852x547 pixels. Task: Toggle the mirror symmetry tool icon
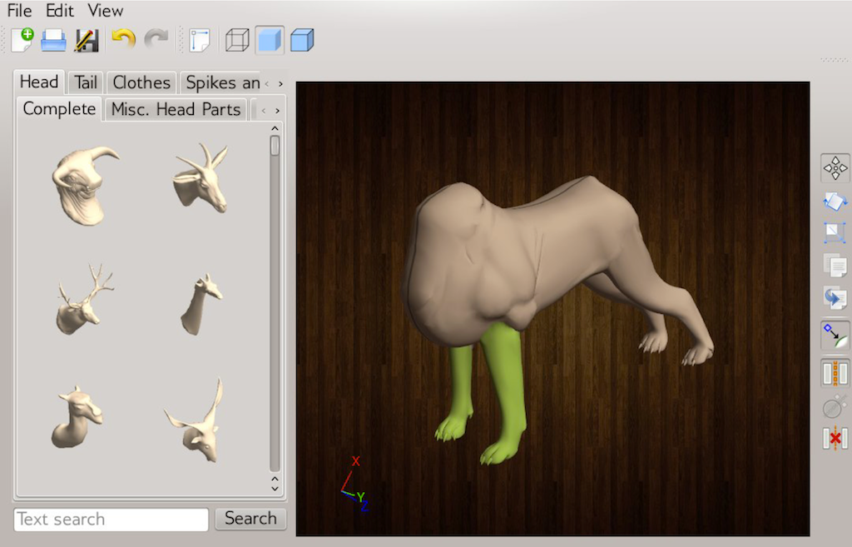835,372
